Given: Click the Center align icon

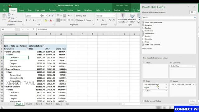Looking at the screenshot, I should pyautogui.click(x=61, y=20).
